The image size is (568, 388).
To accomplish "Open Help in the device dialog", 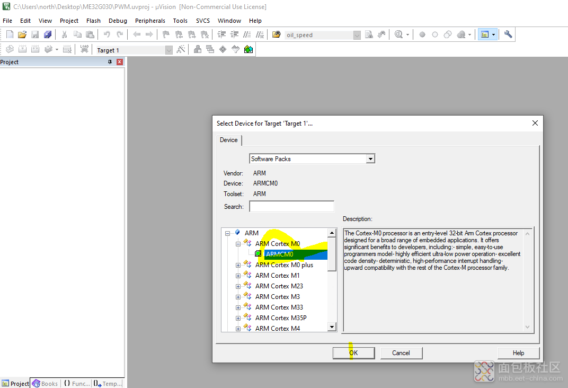I will [x=518, y=353].
